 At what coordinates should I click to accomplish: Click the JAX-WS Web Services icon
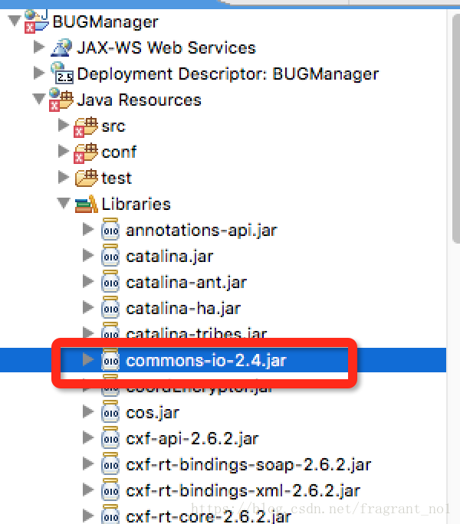[61, 47]
